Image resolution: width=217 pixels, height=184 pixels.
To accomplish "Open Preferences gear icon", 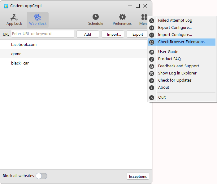I will point(122,17).
